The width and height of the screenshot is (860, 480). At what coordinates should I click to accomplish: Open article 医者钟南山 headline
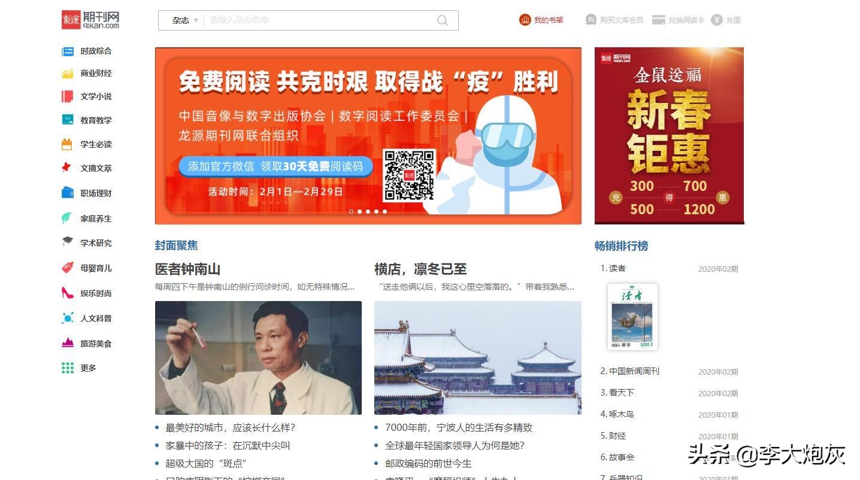click(188, 269)
